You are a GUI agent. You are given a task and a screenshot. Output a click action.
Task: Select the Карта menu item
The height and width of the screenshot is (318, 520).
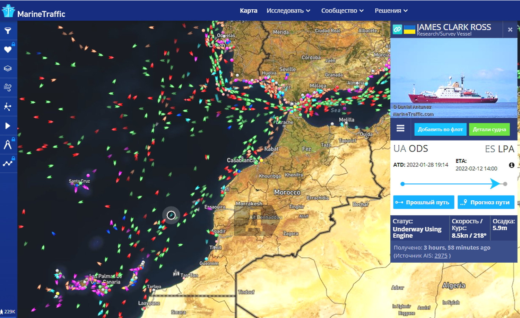coord(249,11)
